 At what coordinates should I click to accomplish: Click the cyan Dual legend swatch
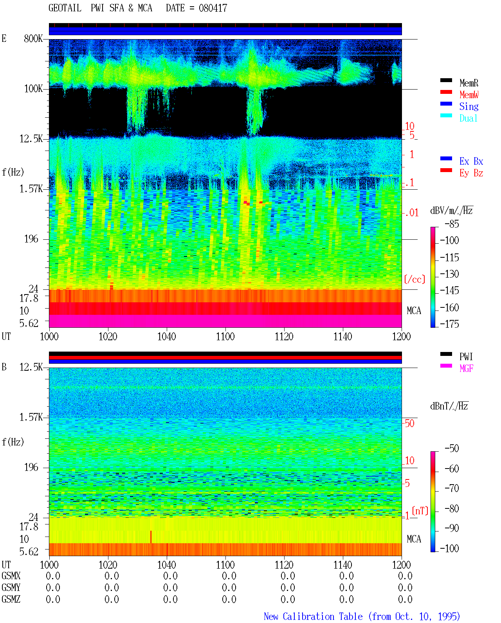(x=446, y=116)
